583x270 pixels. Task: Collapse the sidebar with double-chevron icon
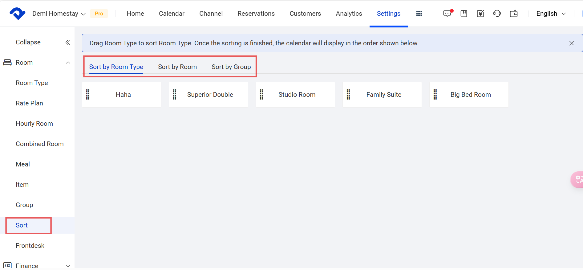tap(67, 42)
